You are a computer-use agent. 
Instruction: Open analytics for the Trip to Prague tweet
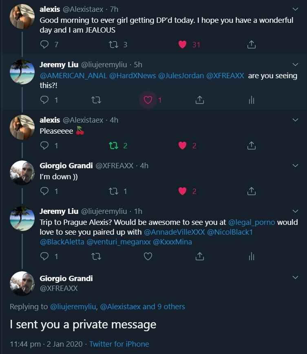[251, 257]
